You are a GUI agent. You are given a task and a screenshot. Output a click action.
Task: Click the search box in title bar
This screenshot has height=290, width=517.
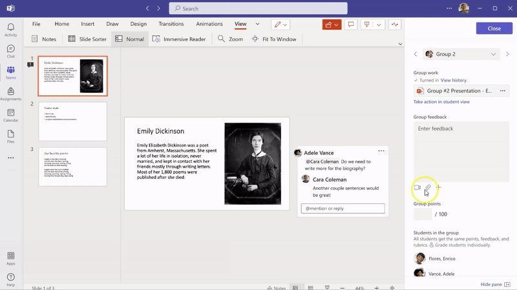[258, 8]
